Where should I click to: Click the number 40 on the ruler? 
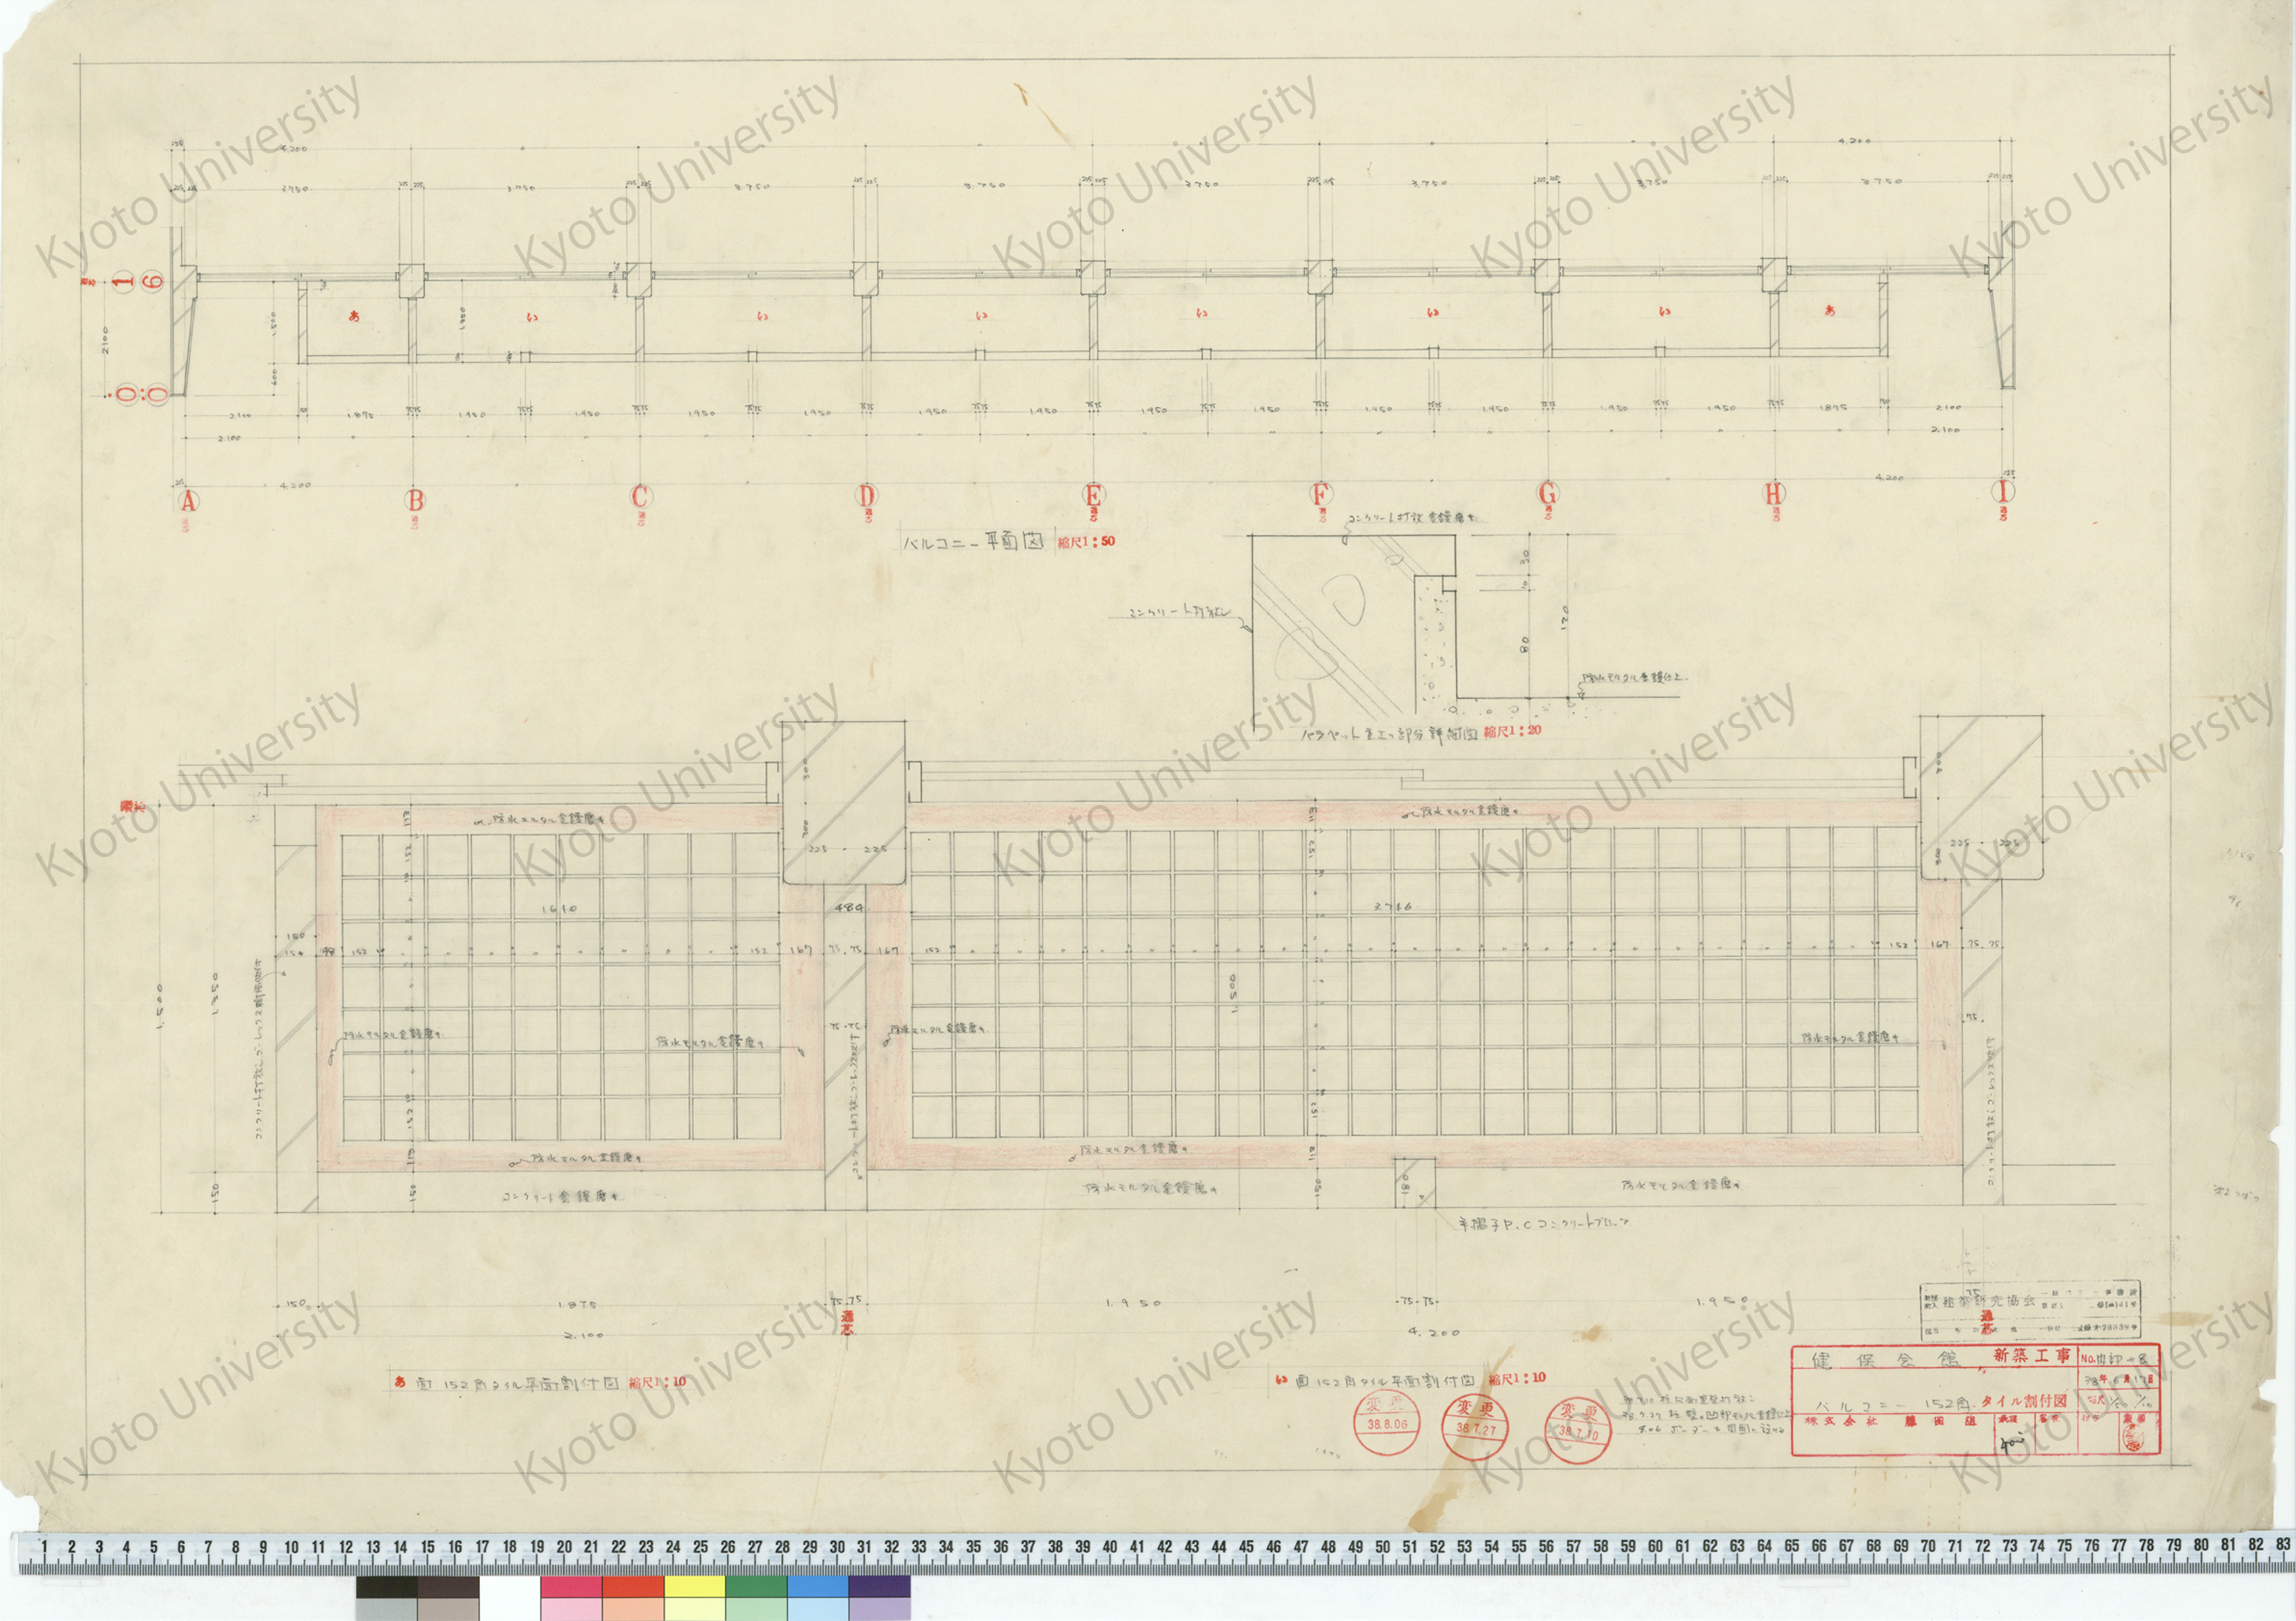click(x=1109, y=1547)
